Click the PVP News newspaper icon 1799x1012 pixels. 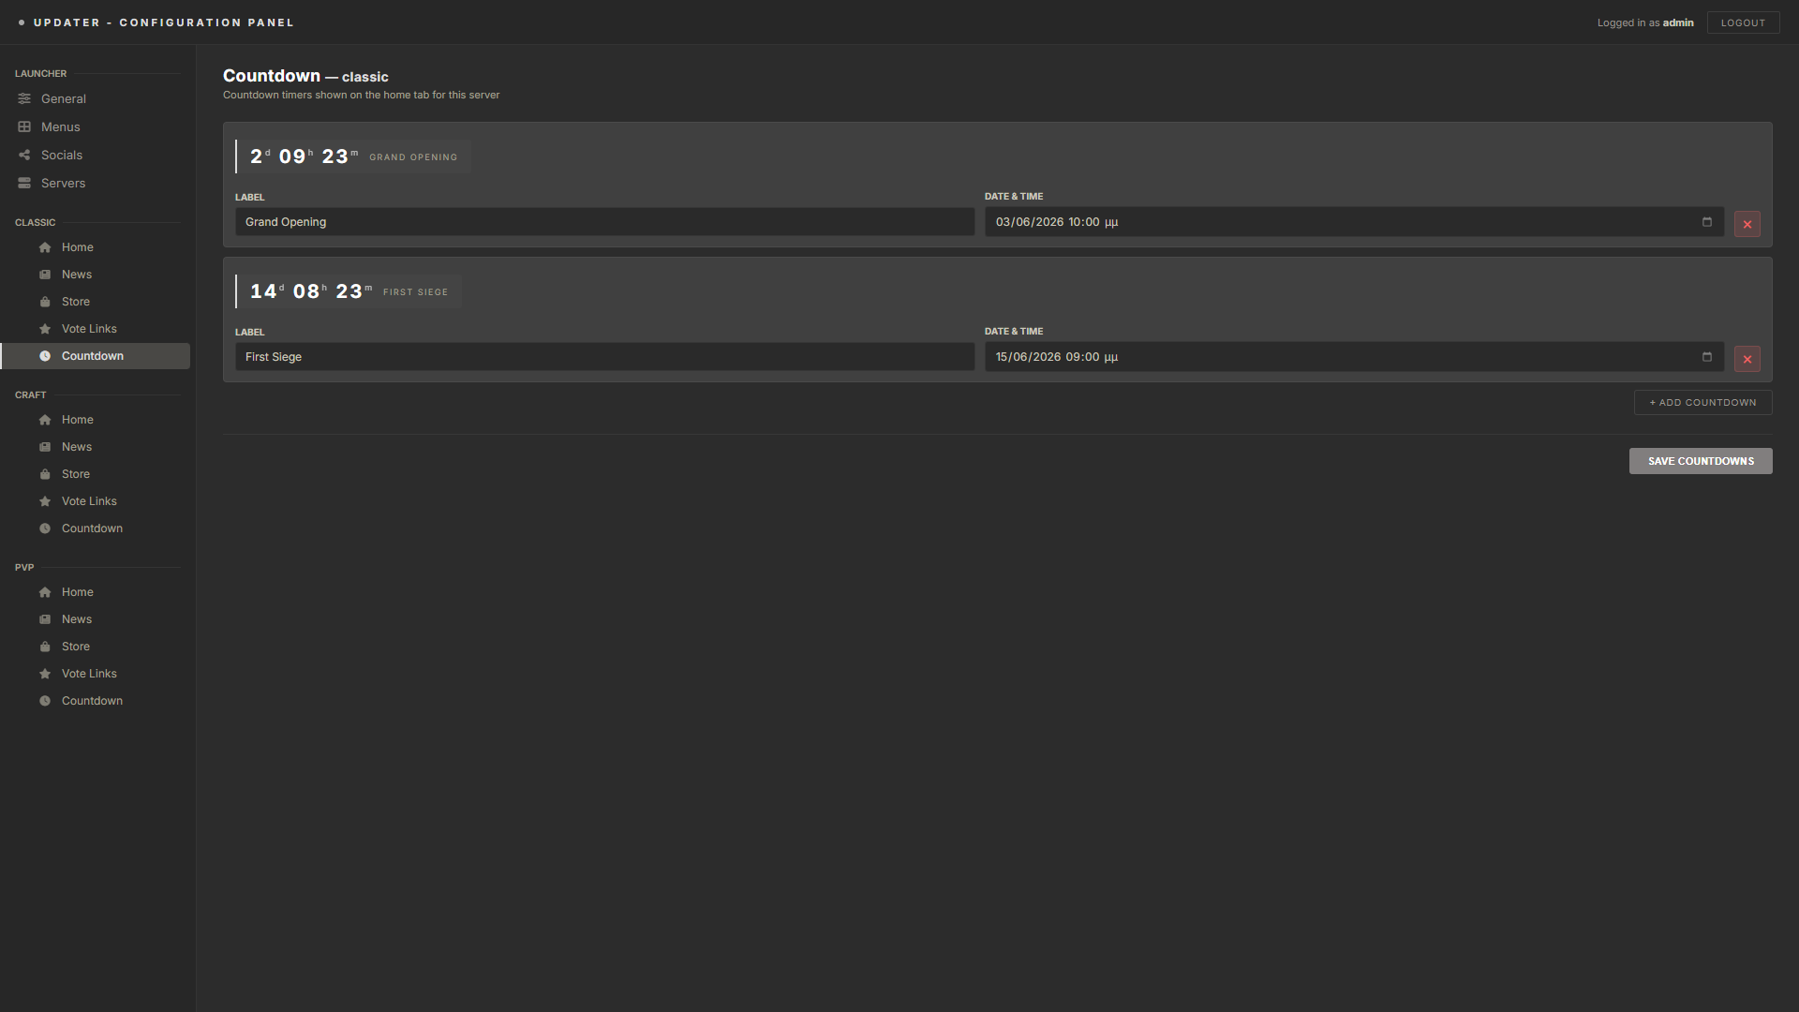pos(45,619)
